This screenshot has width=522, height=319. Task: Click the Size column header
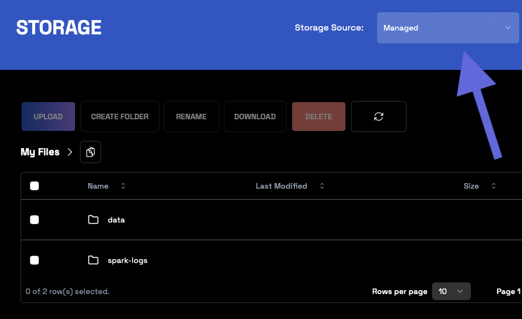[471, 186]
